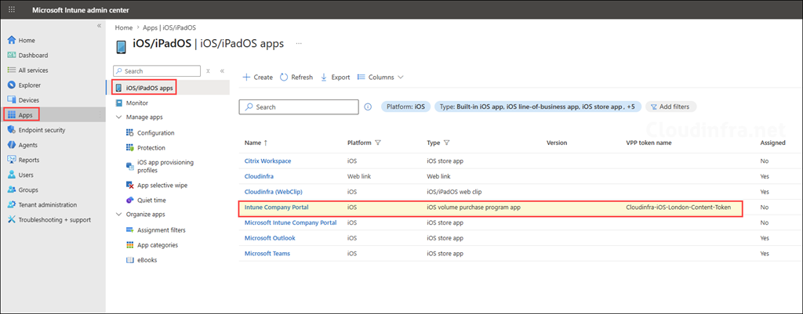803x314 pixels.
Task: Click the Groups icon in sidebar
Action: pos(12,189)
